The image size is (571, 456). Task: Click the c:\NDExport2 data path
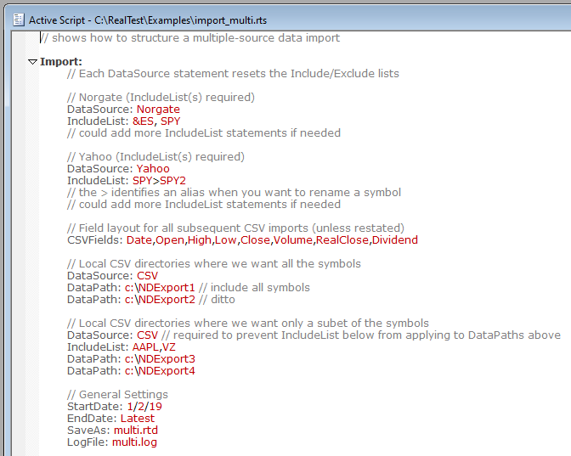(x=160, y=300)
